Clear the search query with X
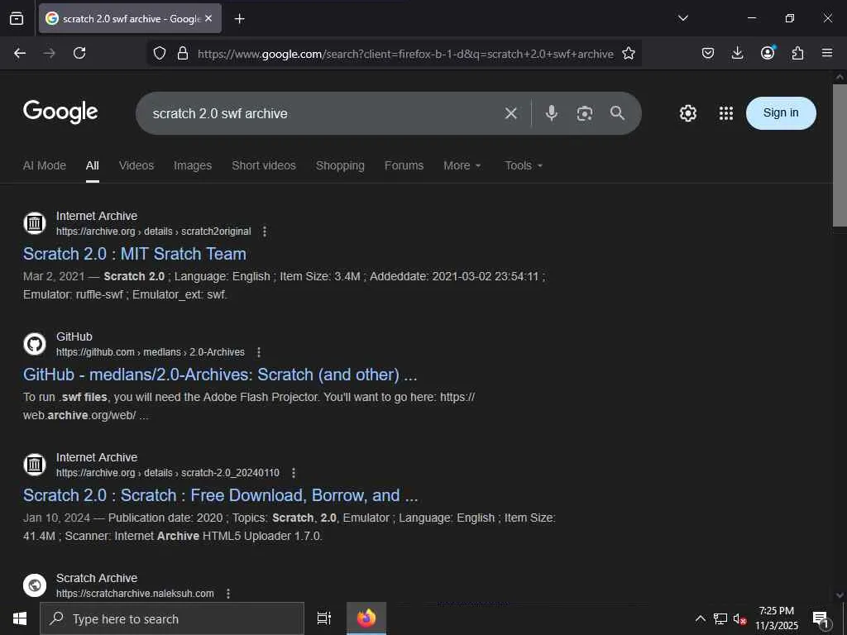This screenshot has width=847, height=635. point(510,113)
